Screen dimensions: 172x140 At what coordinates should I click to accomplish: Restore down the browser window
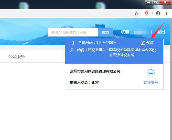pos(155,2)
